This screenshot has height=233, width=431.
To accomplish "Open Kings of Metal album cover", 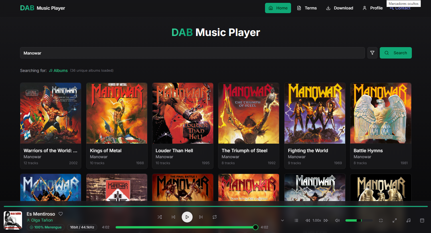I will pyautogui.click(x=117, y=113).
